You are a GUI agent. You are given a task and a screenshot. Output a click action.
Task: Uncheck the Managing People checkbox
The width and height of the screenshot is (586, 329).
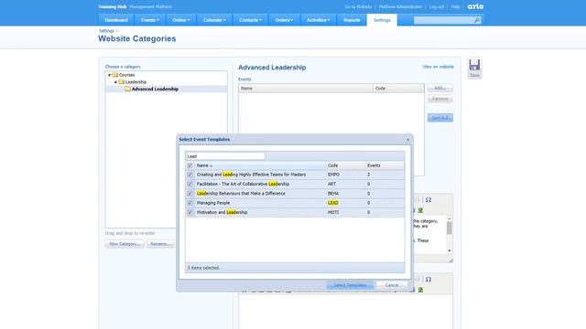point(190,203)
